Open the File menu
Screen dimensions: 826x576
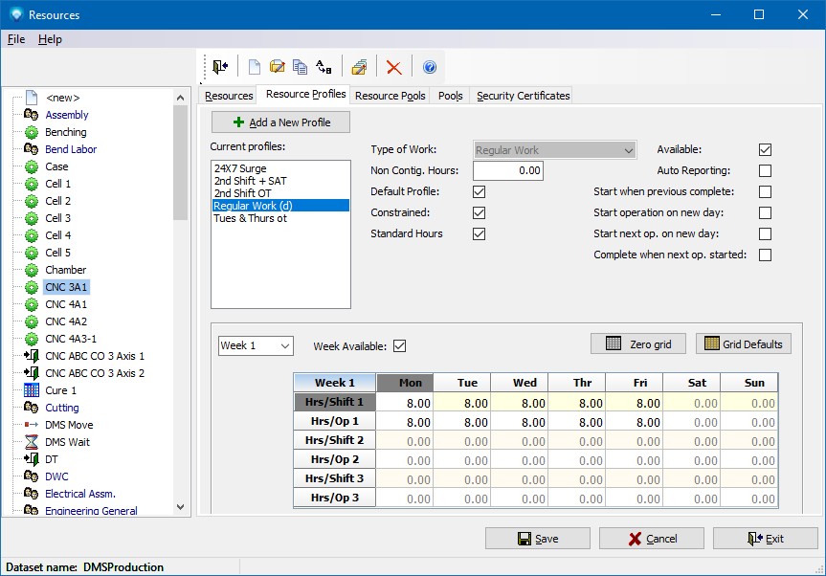tap(16, 39)
